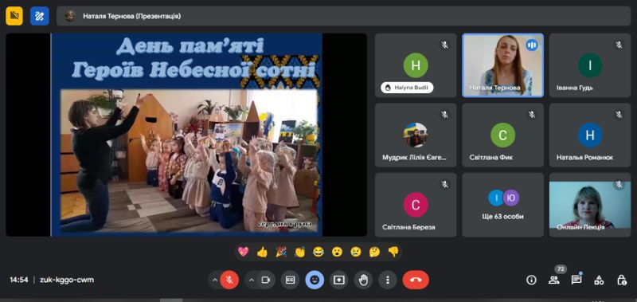Leave the call with red hang-up button
The image size is (637, 302).
pos(416,280)
